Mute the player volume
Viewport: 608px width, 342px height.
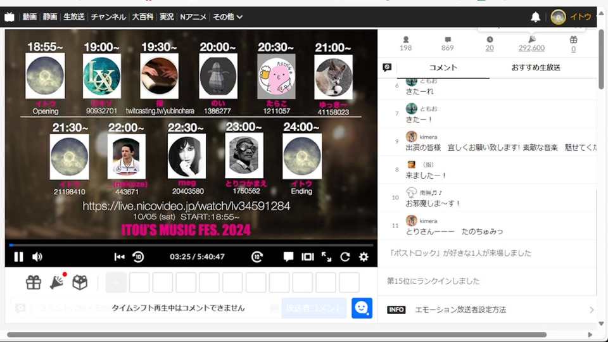click(x=37, y=256)
